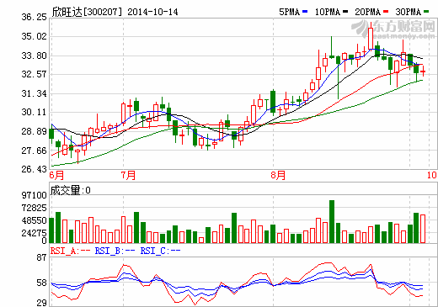Click the 5PMA legend label
This screenshot has height=307, width=438.
coord(290,12)
